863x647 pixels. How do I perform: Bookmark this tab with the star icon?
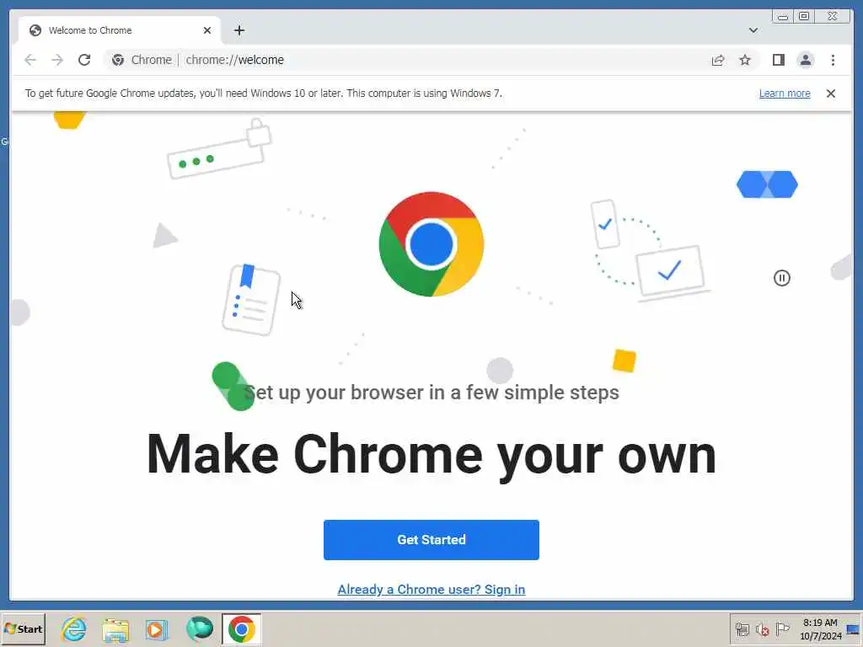[x=745, y=60]
